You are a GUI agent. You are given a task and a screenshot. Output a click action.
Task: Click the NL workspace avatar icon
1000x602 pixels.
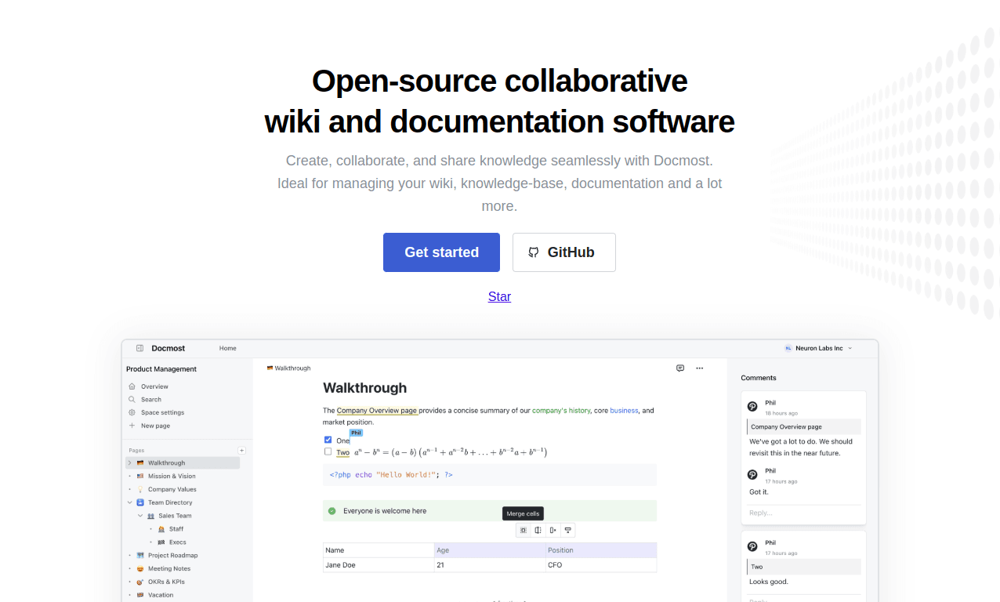(788, 348)
